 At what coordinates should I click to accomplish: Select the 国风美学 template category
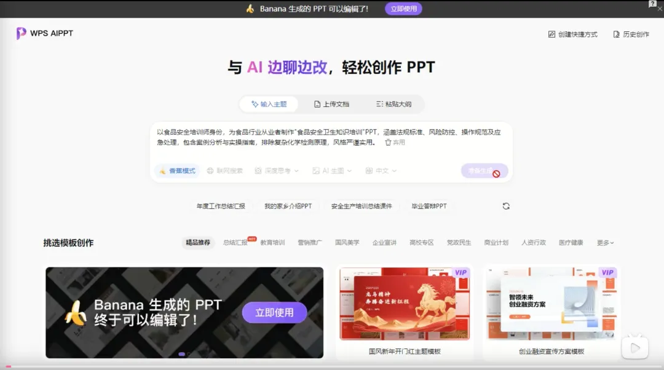[x=347, y=243]
